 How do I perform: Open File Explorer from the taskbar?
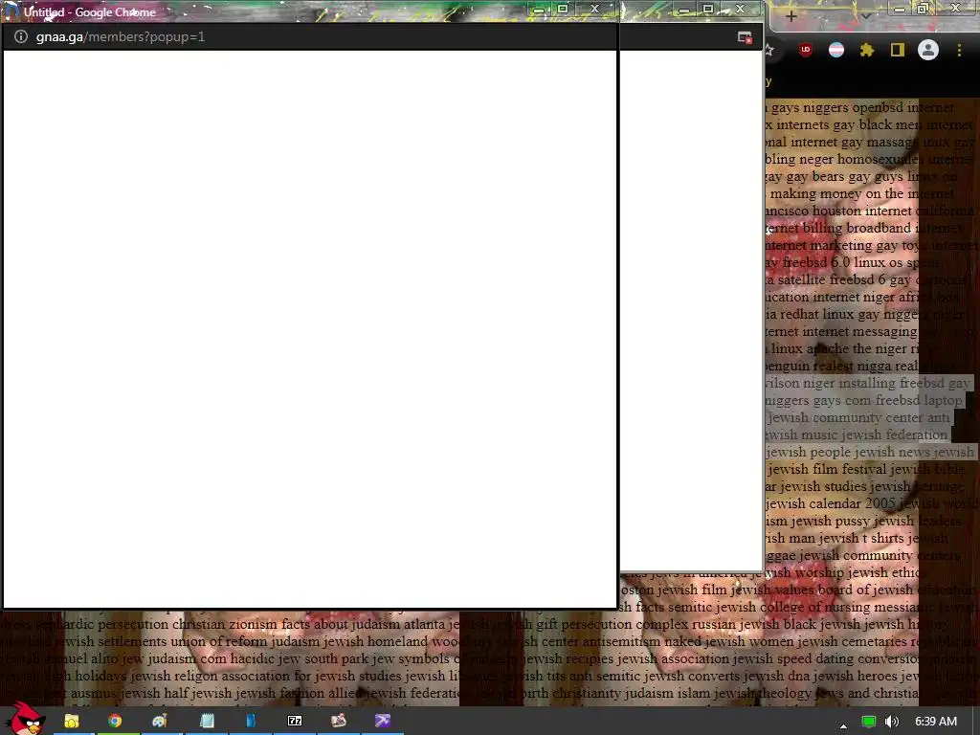coord(71,722)
